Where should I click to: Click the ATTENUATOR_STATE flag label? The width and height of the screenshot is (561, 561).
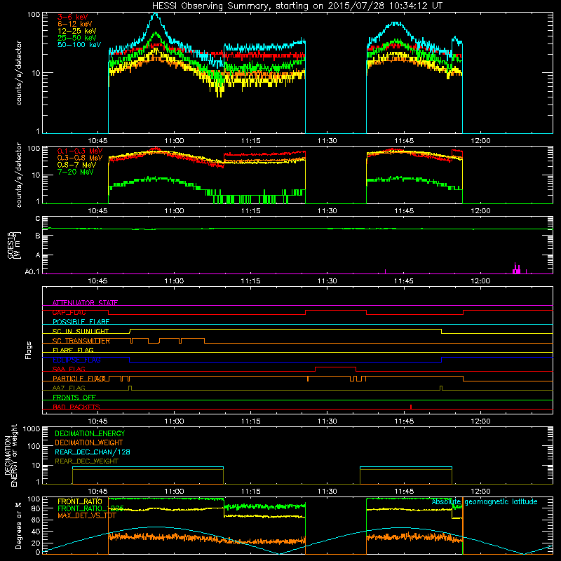pos(85,303)
